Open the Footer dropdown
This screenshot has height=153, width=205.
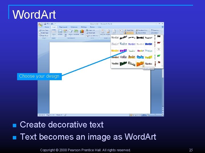(108, 32)
